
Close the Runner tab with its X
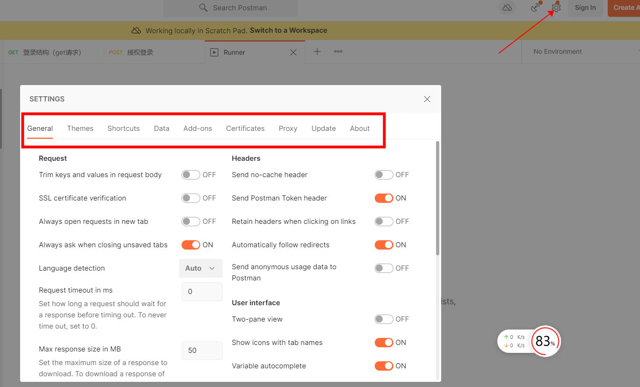point(293,52)
